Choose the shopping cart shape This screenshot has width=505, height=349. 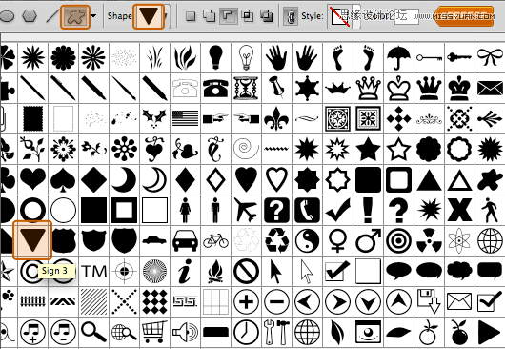(x=155, y=332)
